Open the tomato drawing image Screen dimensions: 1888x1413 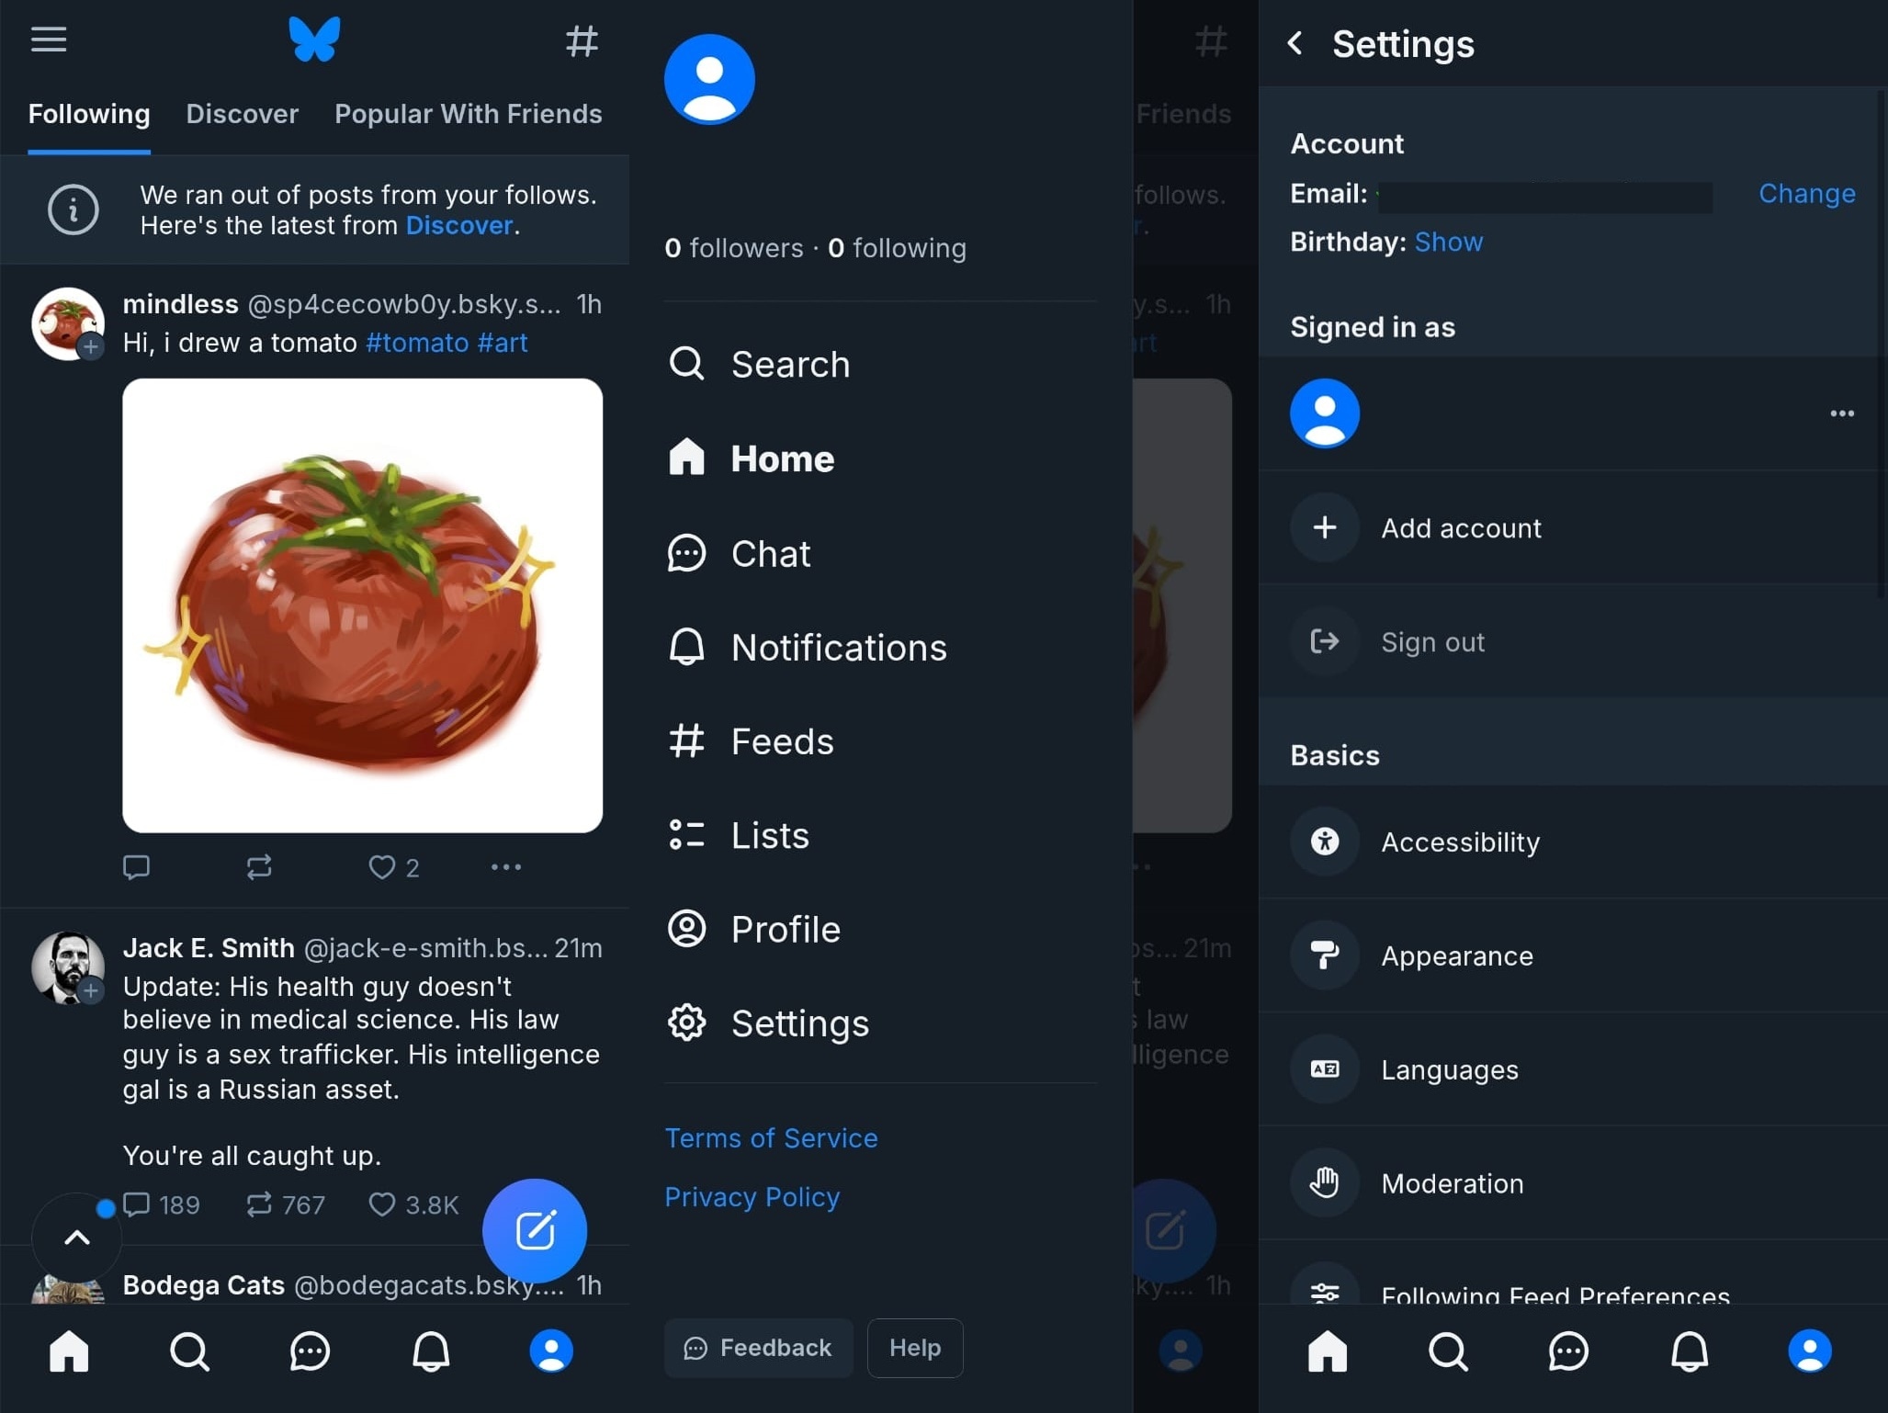363,605
